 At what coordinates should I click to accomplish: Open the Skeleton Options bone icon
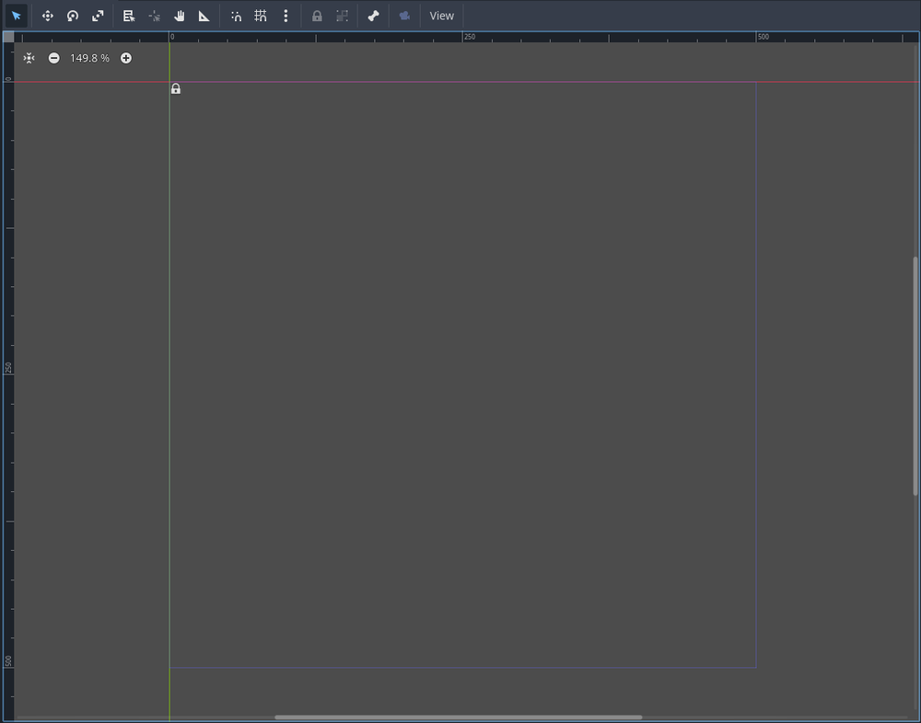[x=373, y=16]
